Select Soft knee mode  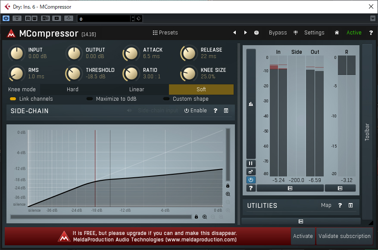coord(201,89)
